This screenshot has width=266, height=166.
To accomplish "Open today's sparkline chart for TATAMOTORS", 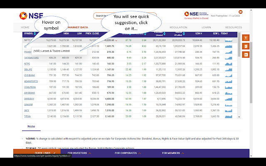I will 228,58.
